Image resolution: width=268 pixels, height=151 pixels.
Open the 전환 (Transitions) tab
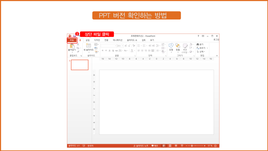tap(106, 40)
